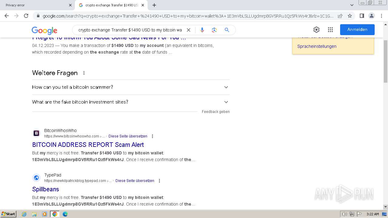388x218 pixels.
Task: Open more options for TypePad result
Action: [159, 181]
